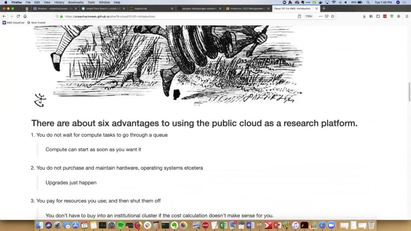The width and height of the screenshot is (411, 231).
Task: Toggle the Firefox sidebar
Action: click(378, 16)
